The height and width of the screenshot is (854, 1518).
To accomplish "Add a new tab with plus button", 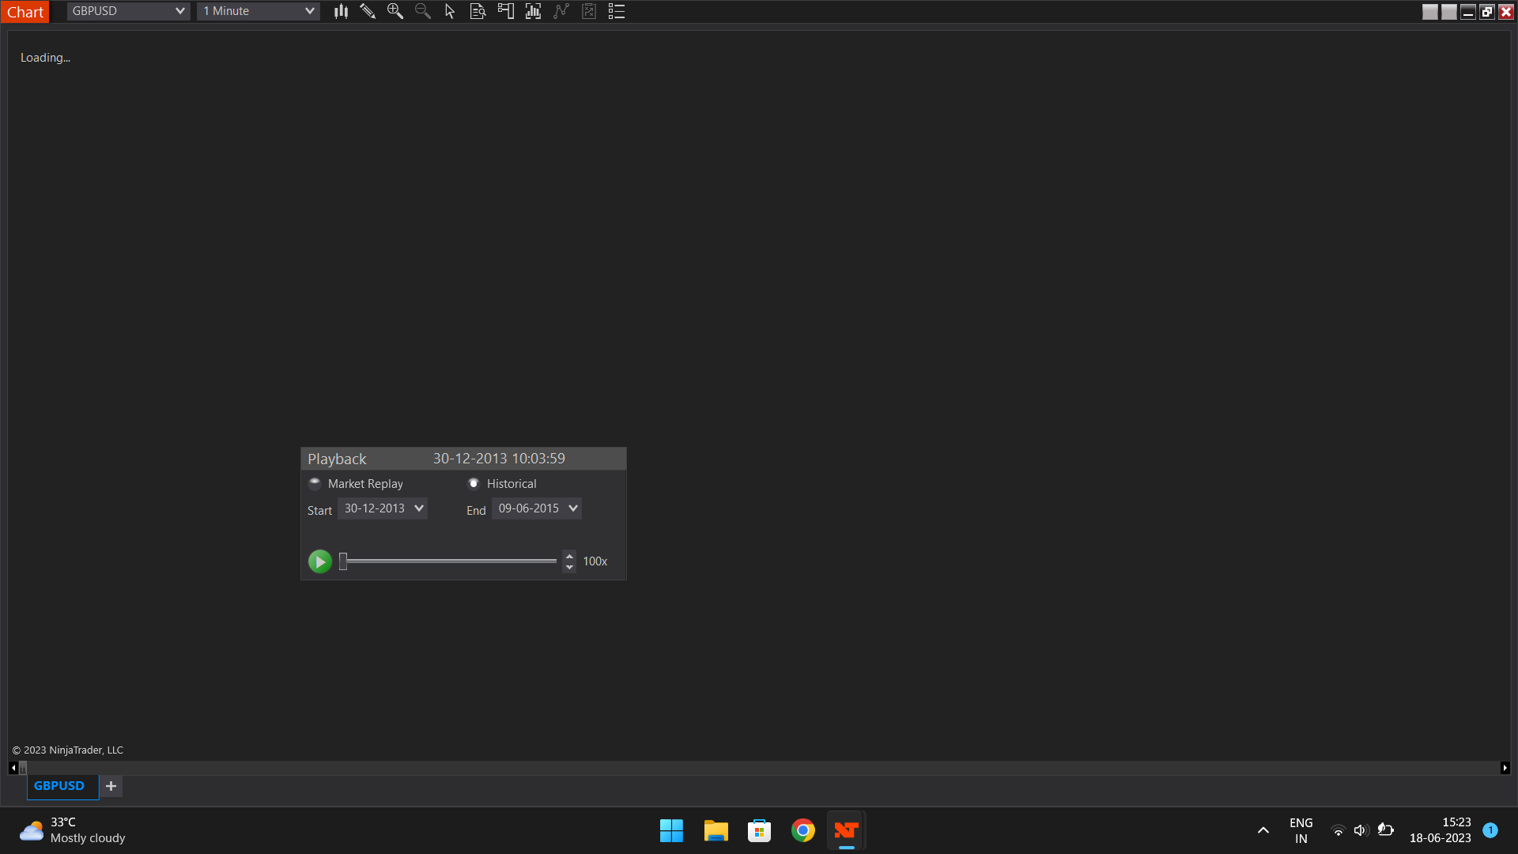I will pyautogui.click(x=111, y=786).
